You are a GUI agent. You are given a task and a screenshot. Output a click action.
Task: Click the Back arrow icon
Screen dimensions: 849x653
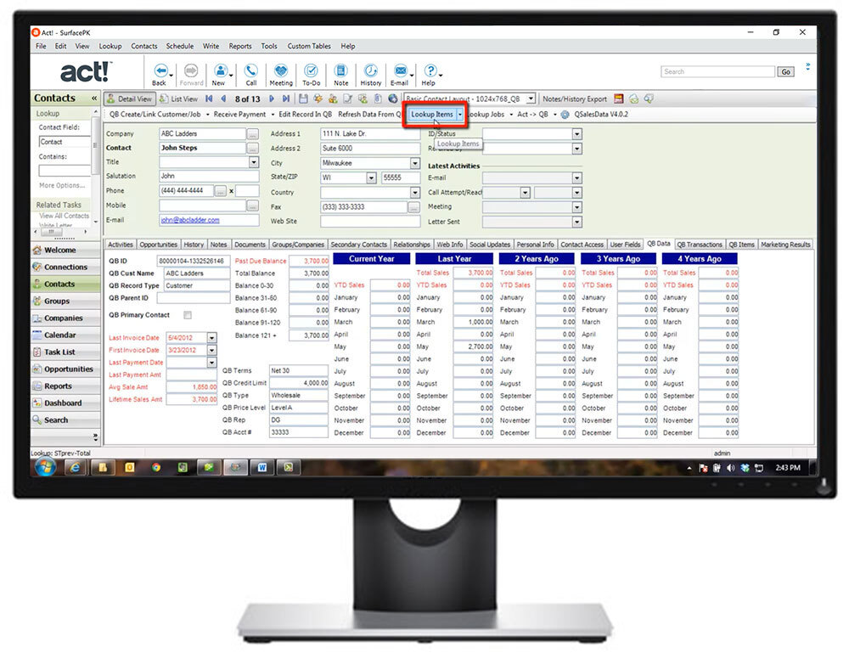point(160,70)
